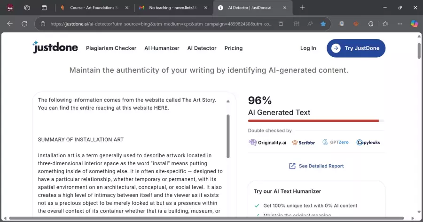Screen dimensions: 423x222
Task: Open the Plagiarism Checker page
Action: coord(111,48)
